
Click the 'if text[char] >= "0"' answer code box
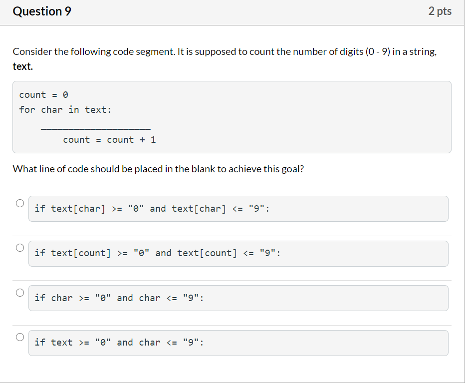[238, 209]
